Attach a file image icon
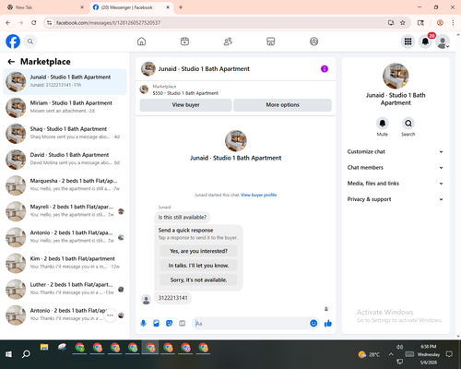 pyautogui.click(x=156, y=323)
